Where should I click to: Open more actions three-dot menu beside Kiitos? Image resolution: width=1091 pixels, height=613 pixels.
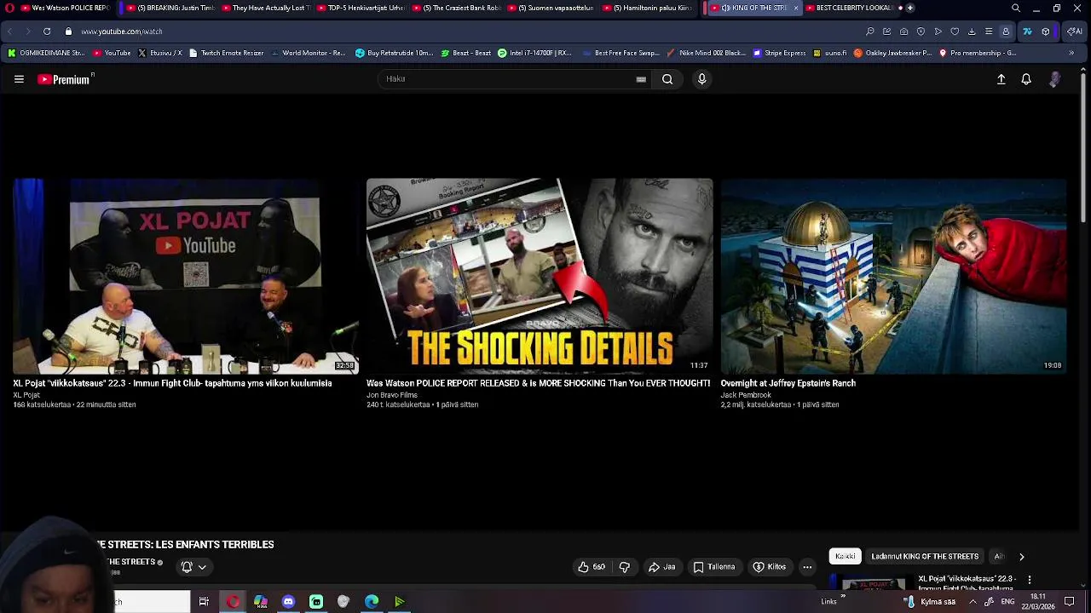807,567
